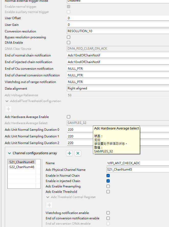Uncheck Enable in Normal Chain
The image size is (169, 227).
coord(108,176)
